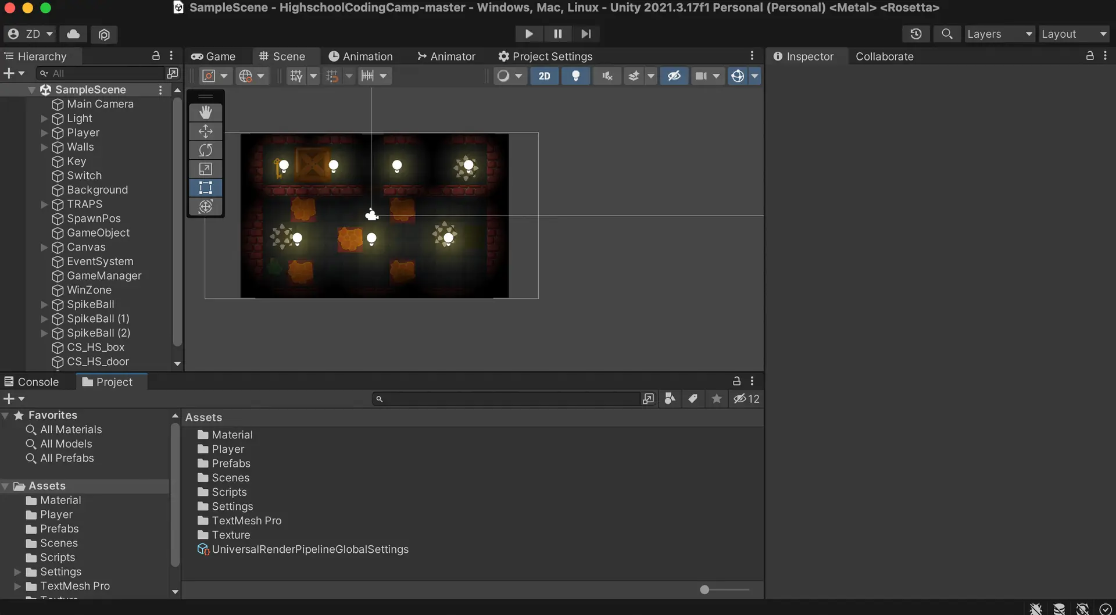
Task: Open the Layers dropdown
Action: pos(999,34)
